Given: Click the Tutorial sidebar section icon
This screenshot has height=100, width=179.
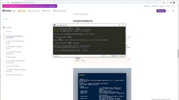Looking at the screenshot, I should [4, 27].
